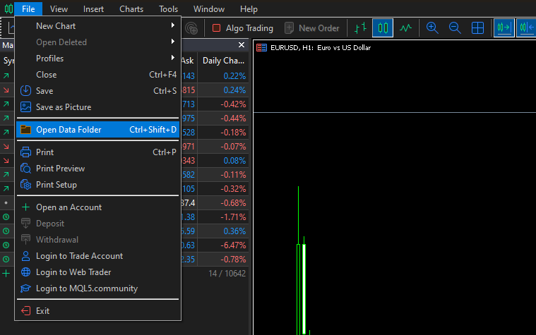Click EURUSD chart one-click trading icon
536x335 pixels.
[261, 47]
